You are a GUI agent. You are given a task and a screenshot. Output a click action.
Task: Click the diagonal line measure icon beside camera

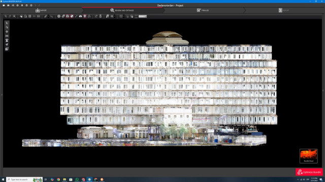coord(76,16)
